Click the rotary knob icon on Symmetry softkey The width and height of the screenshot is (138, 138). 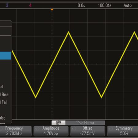point(111,128)
